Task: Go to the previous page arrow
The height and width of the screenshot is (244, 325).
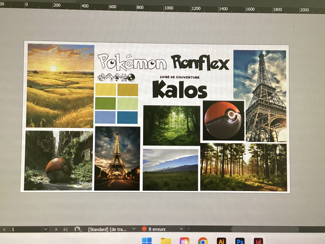Action: pyautogui.click(x=4, y=229)
